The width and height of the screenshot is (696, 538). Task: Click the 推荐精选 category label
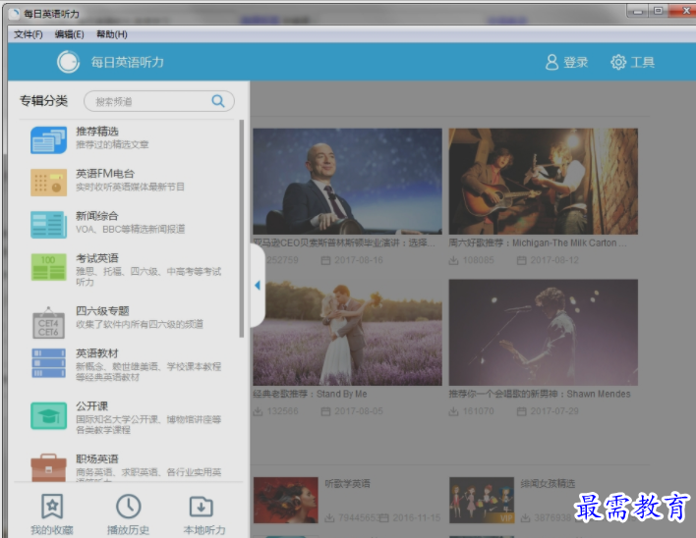click(x=97, y=132)
